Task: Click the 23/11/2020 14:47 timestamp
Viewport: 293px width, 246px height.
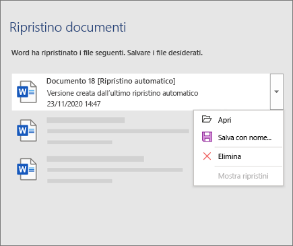Action: (73, 104)
